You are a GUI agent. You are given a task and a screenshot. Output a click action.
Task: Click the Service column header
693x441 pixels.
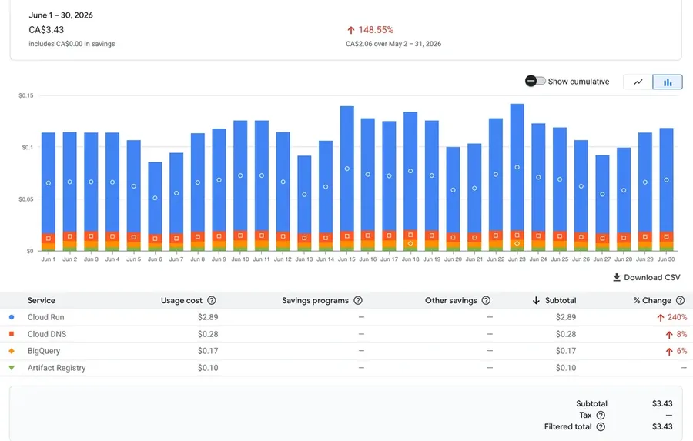[x=41, y=300]
